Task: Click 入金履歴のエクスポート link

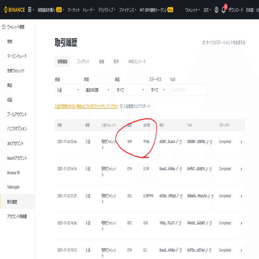Action: 135,106
